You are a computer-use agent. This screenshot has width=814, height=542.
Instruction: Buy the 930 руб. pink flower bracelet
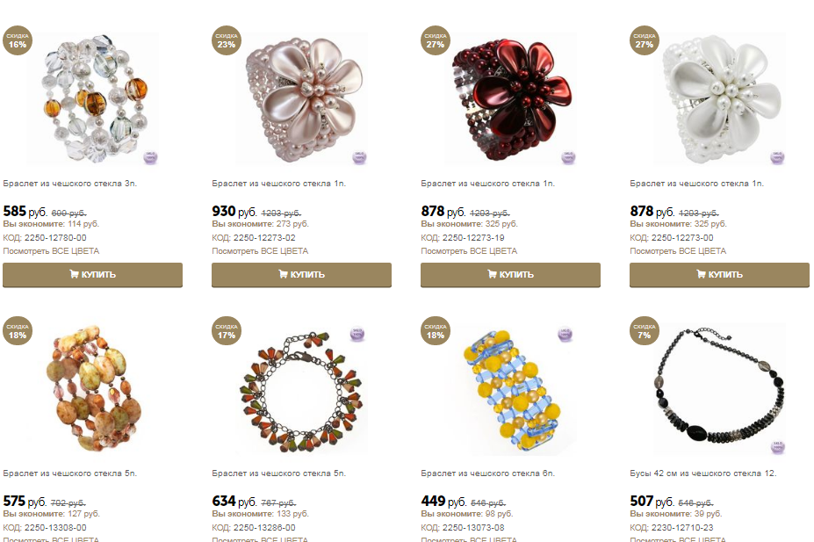pos(301,275)
